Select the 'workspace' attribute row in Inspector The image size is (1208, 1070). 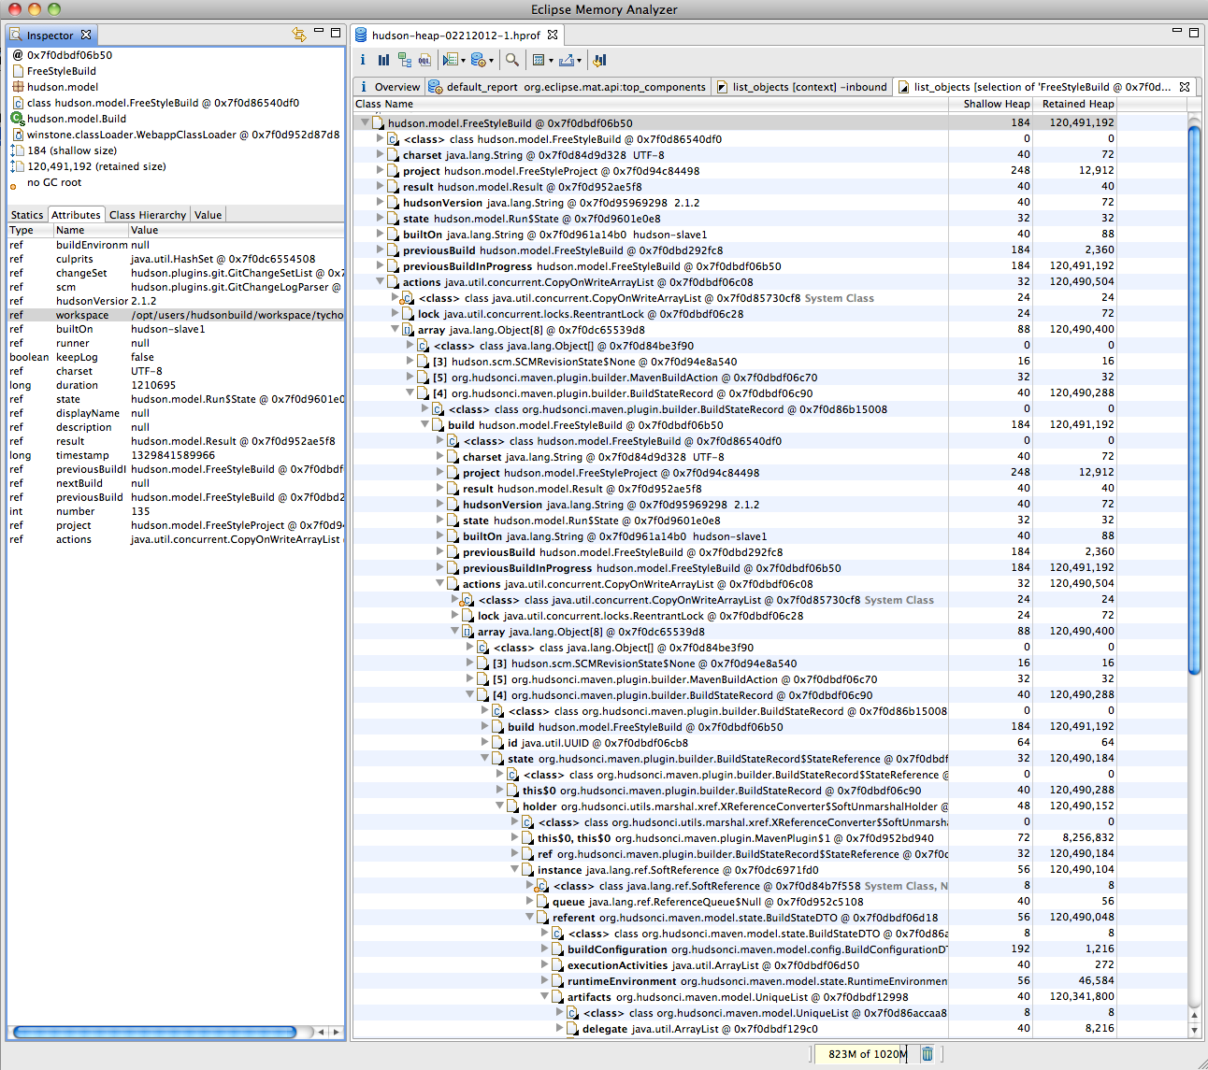pos(176,315)
